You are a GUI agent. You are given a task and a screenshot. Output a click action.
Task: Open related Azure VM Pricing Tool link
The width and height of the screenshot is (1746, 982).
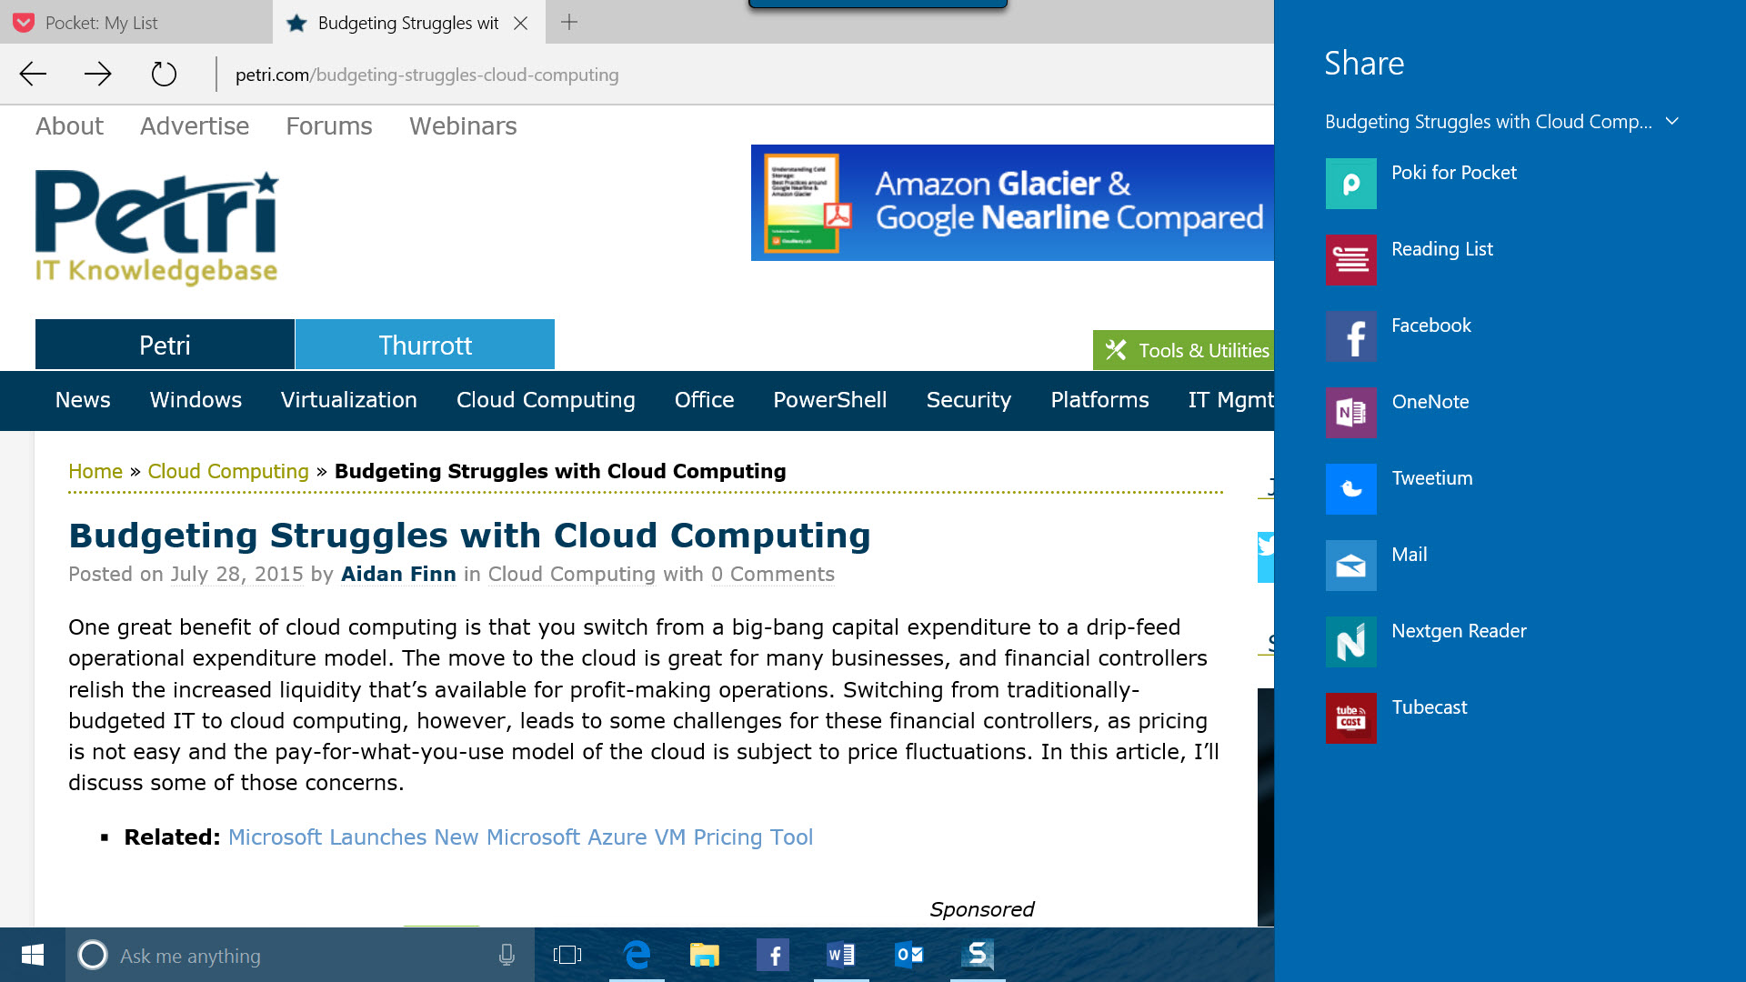520,837
